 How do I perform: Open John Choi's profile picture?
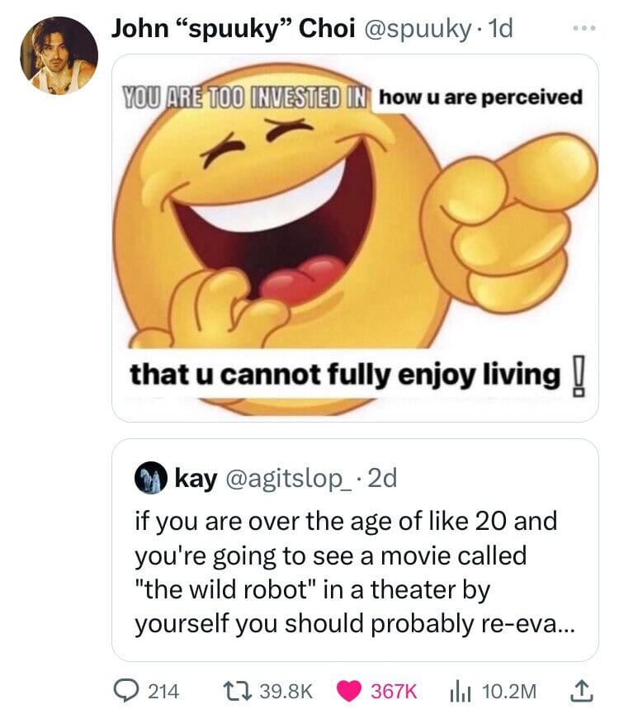pyautogui.click(x=59, y=54)
